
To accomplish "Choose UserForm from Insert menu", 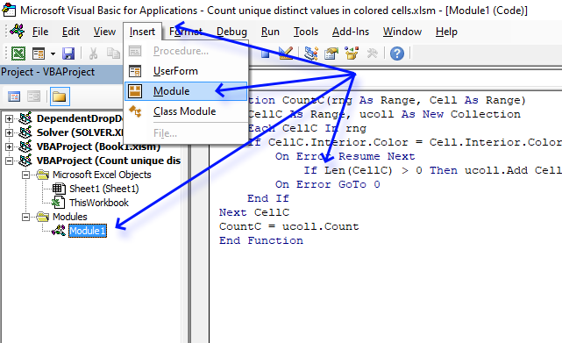I will pos(186,71).
